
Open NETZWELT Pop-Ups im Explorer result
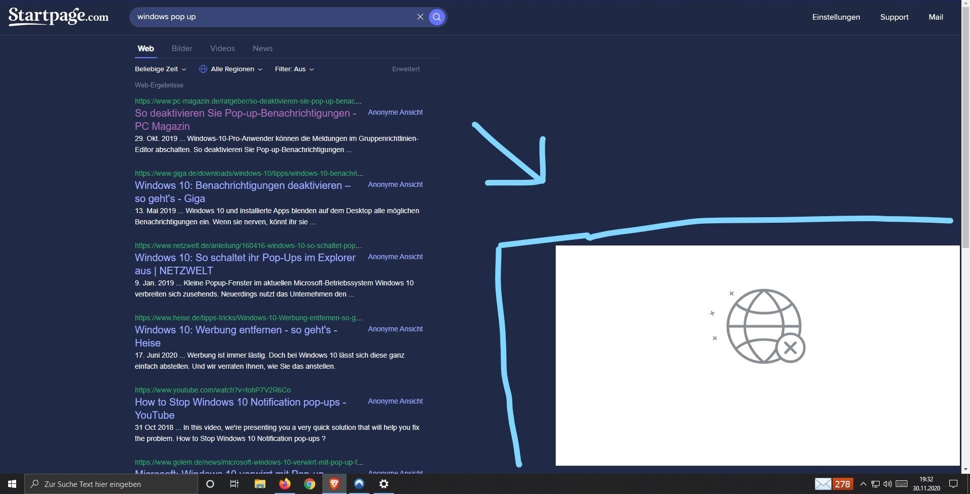pyautogui.click(x=245, y=264)
